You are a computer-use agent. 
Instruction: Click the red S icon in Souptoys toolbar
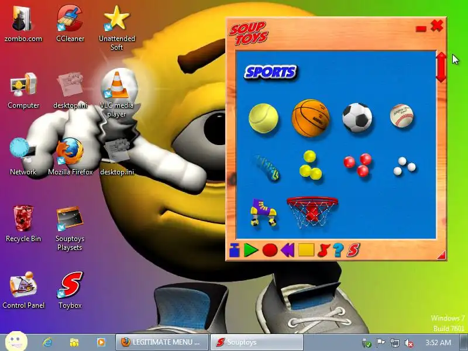tap(353, 250)
